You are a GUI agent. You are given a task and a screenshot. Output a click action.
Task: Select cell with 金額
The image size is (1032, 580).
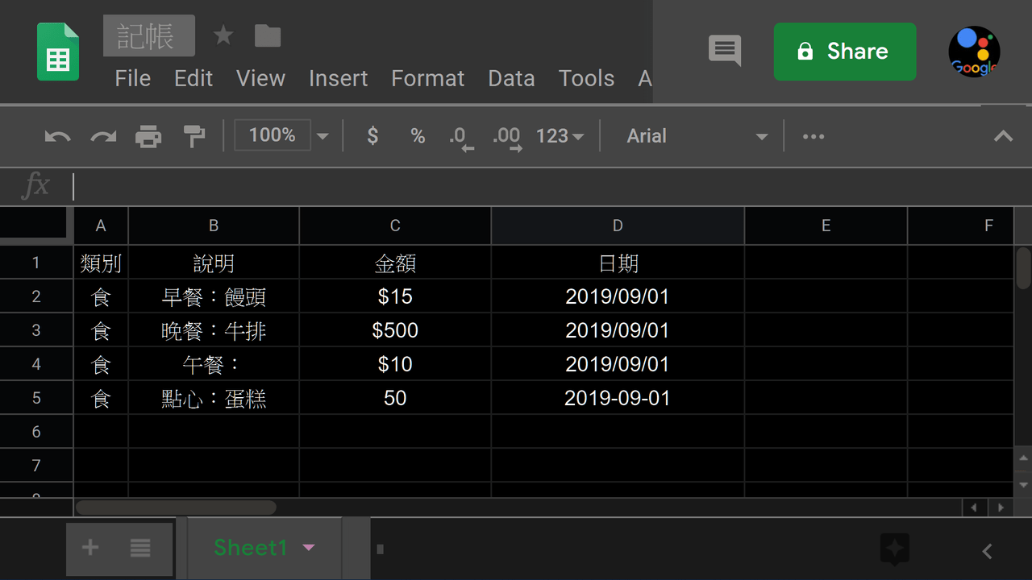pos(395,263)
